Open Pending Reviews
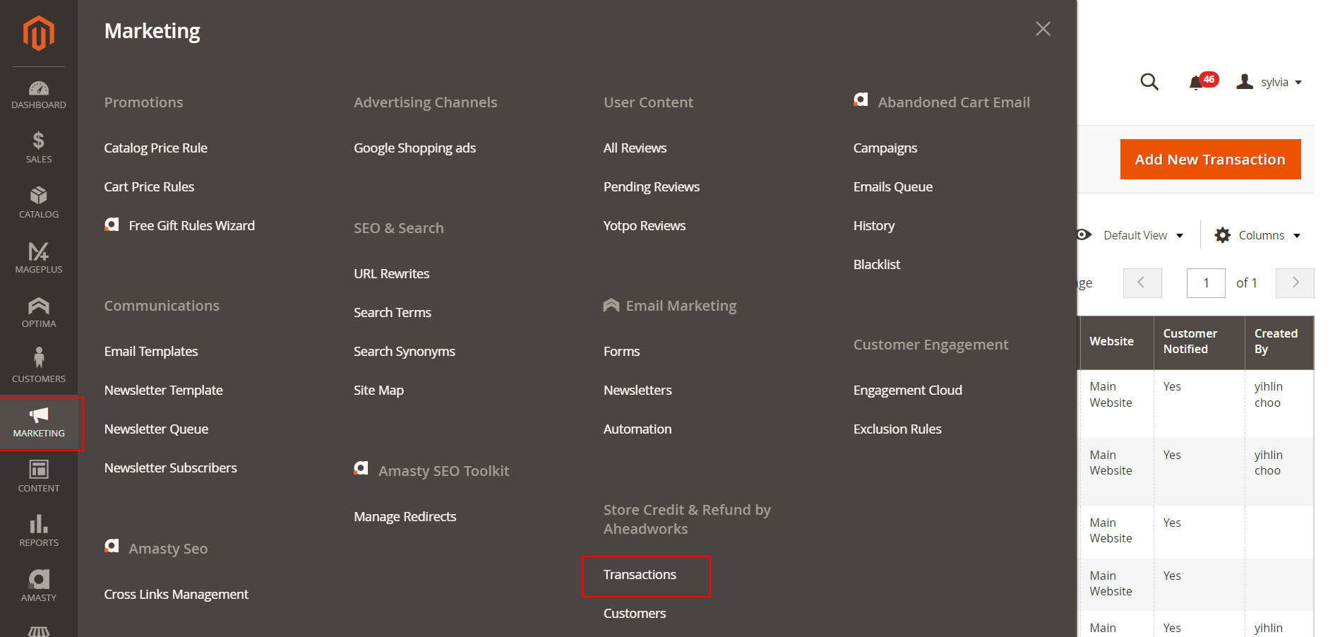Viewport: 1340px width, 637px height. point(652,187)
